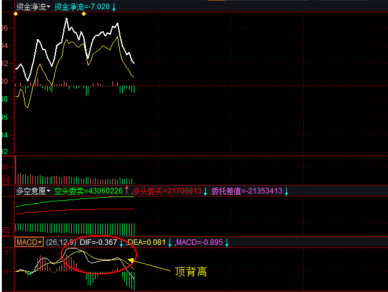Click the cyan down arrow beside 资金净流 value
This screenshot has width=388, height=292.
[114, 7]
